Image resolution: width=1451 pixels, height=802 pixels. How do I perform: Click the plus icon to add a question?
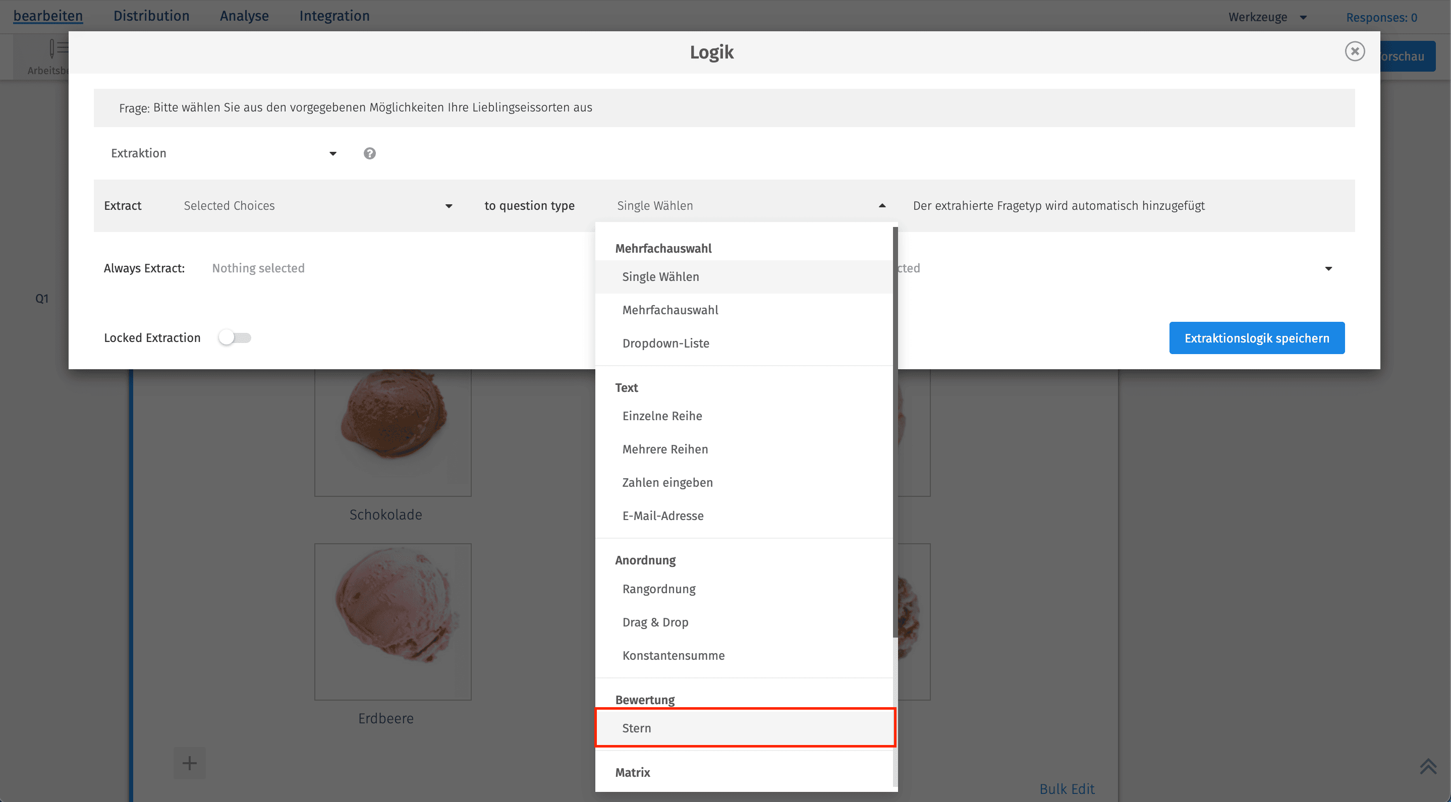(189, 763)
